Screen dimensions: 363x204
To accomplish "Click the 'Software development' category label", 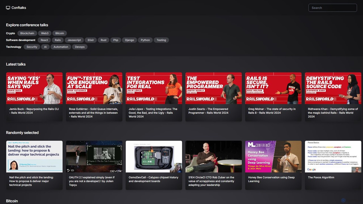I will 21,40.
